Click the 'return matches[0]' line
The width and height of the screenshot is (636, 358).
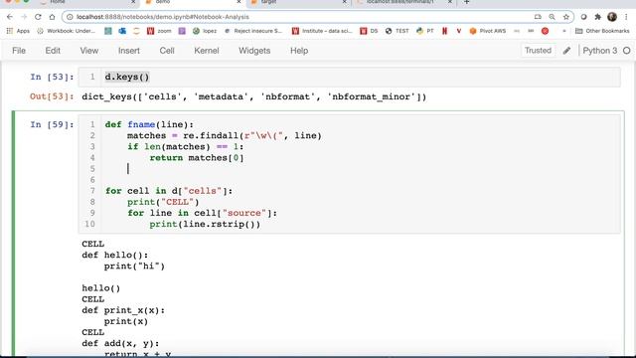[x=197, y=157]
